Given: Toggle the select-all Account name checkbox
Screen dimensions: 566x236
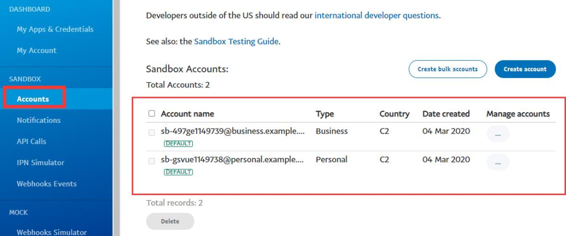Looking at the screenshot, I should (152, 113).
